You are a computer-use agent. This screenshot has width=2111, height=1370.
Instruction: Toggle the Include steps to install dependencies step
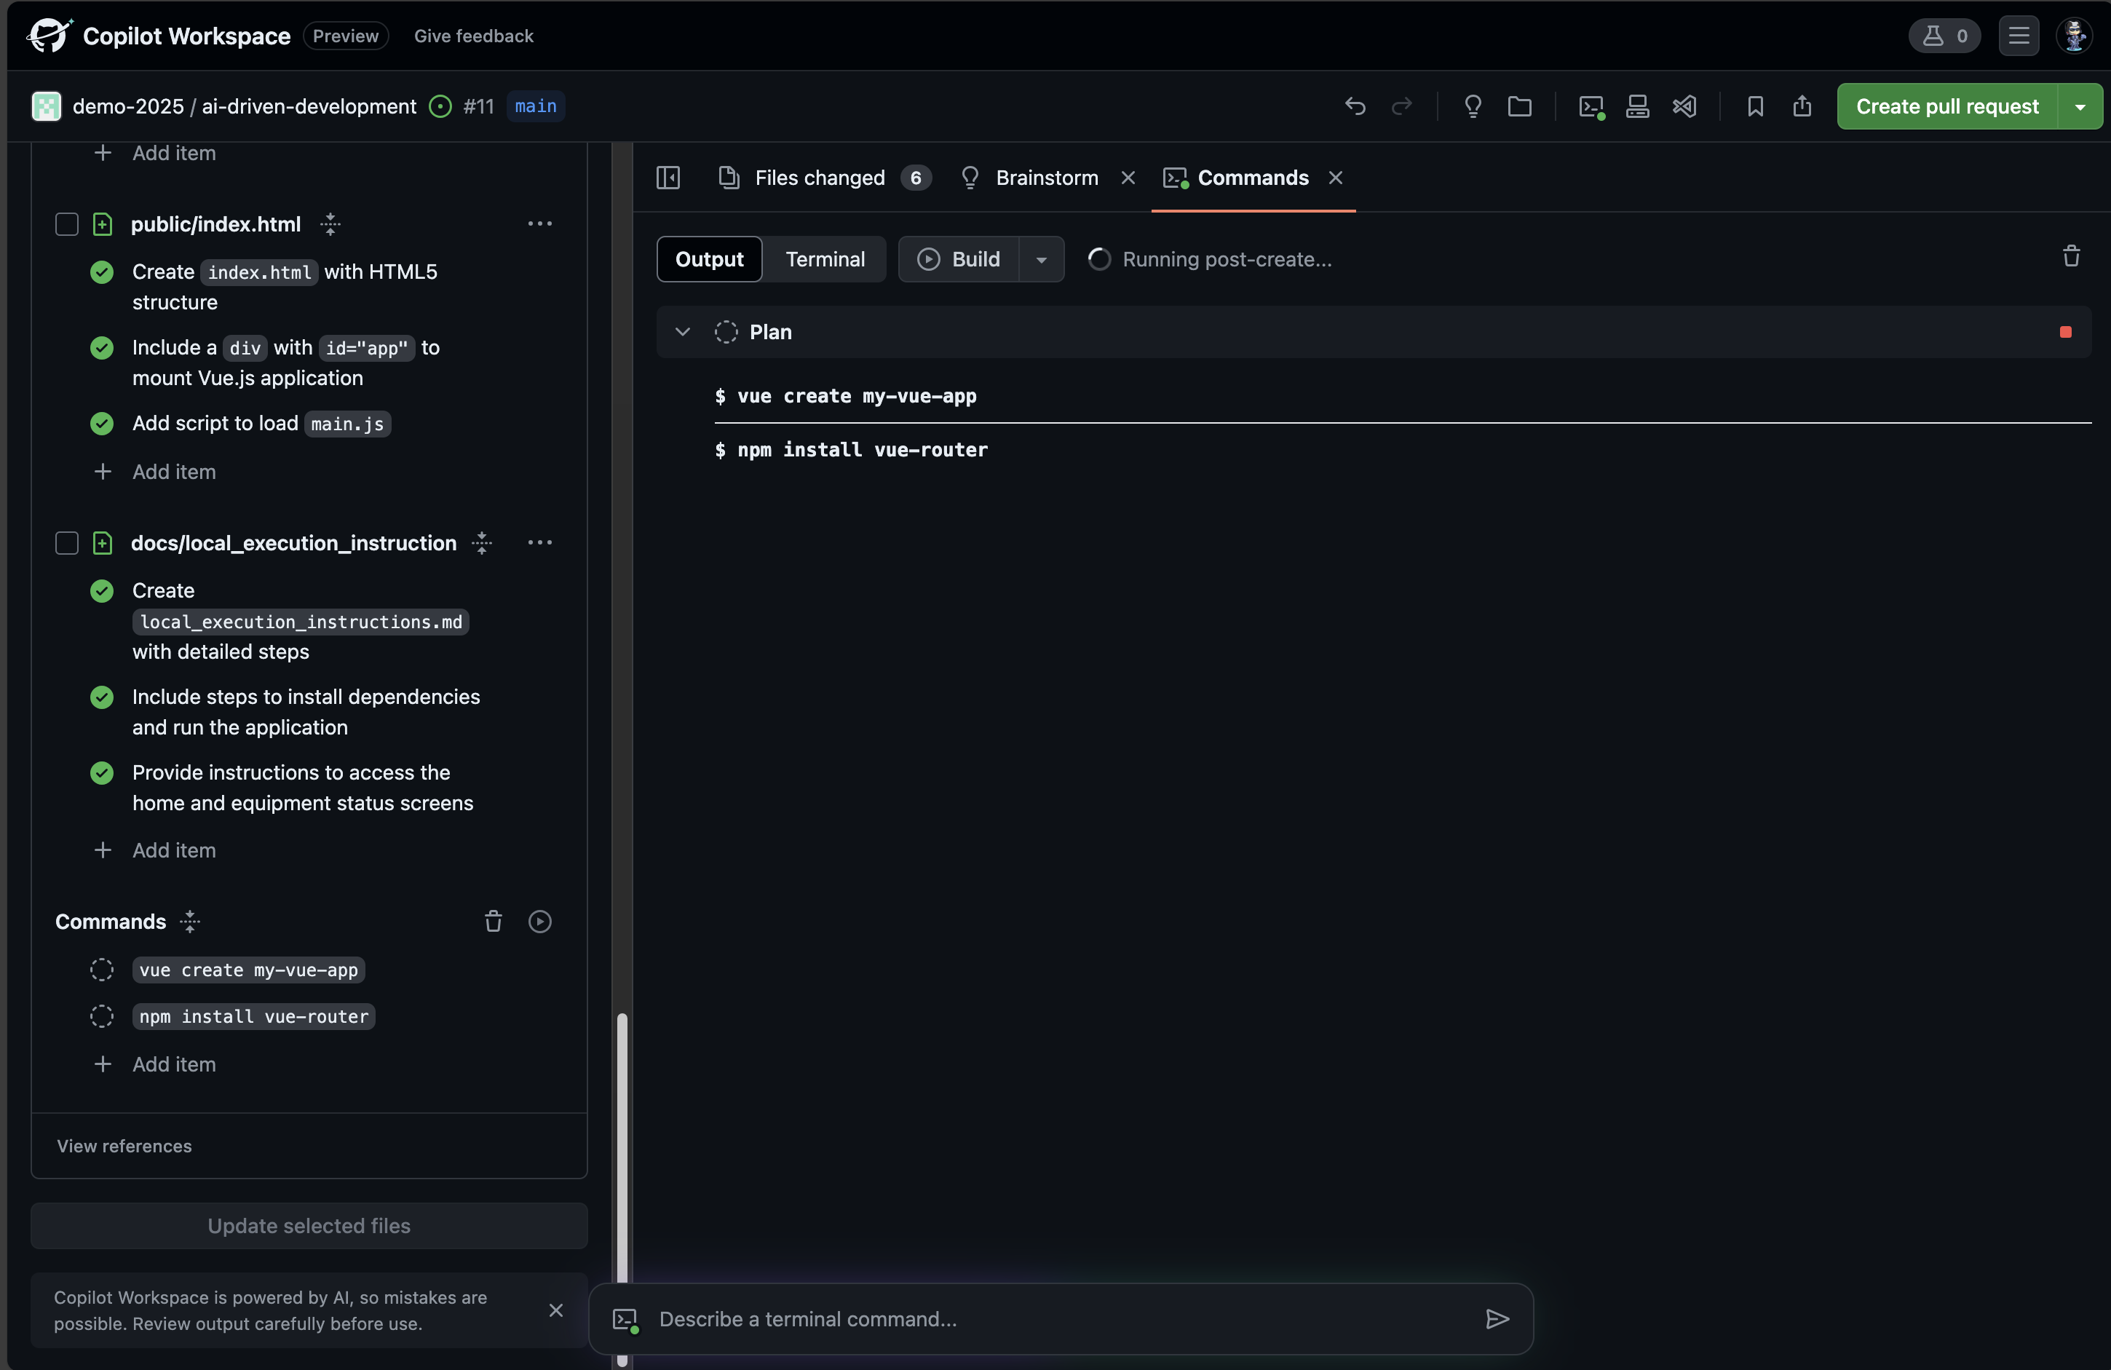tap(102, 697)
